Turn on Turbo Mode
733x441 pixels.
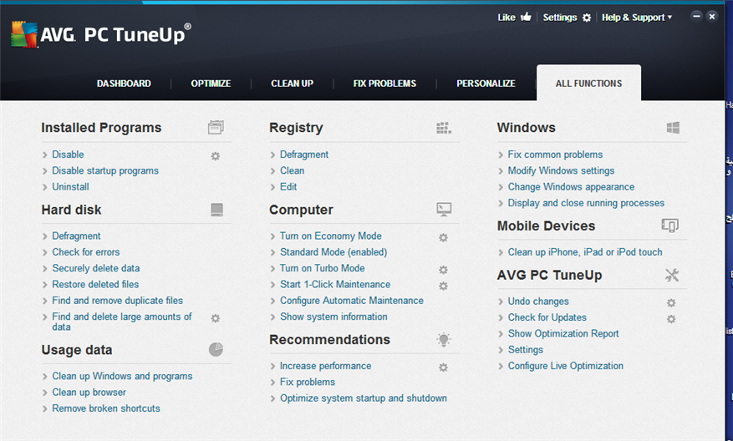pyautogui.click(x=322, y=268)
